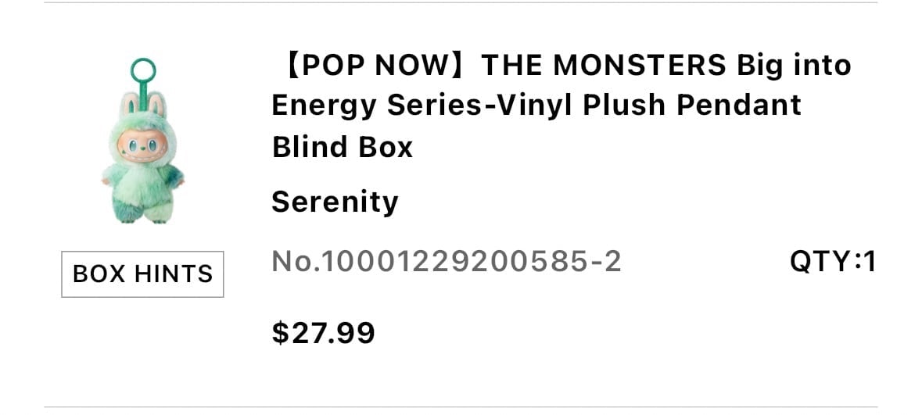Tap the dollar sign of the price
Screen dimensions: 922x415
281,333
